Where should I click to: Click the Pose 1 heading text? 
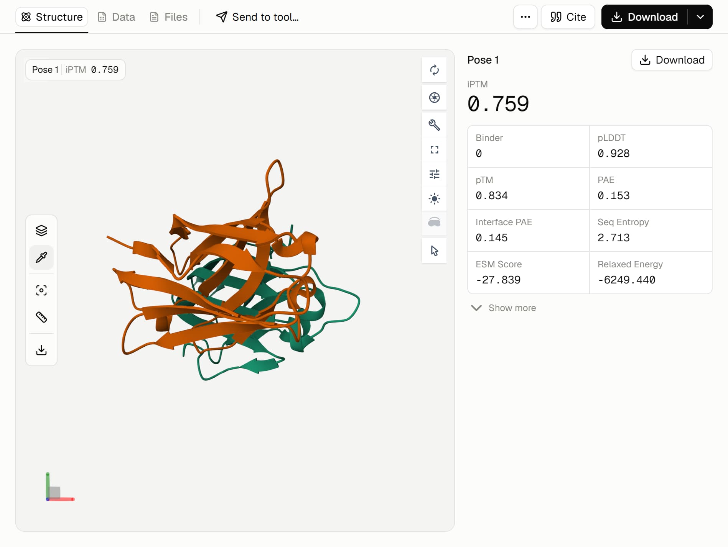(483, 60)
